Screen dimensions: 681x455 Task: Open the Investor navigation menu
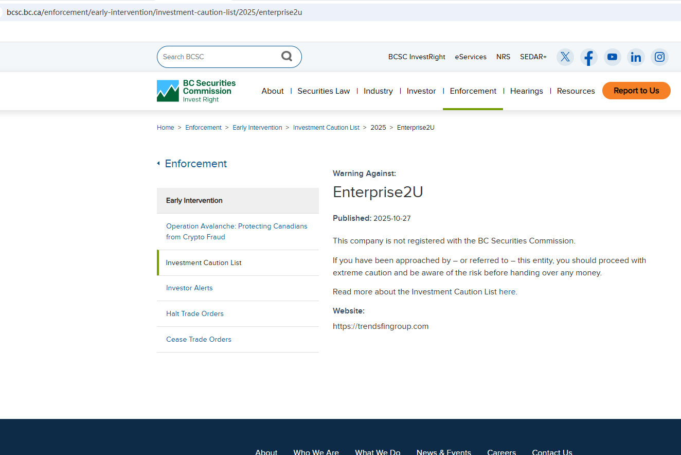(x=421, y=91)
